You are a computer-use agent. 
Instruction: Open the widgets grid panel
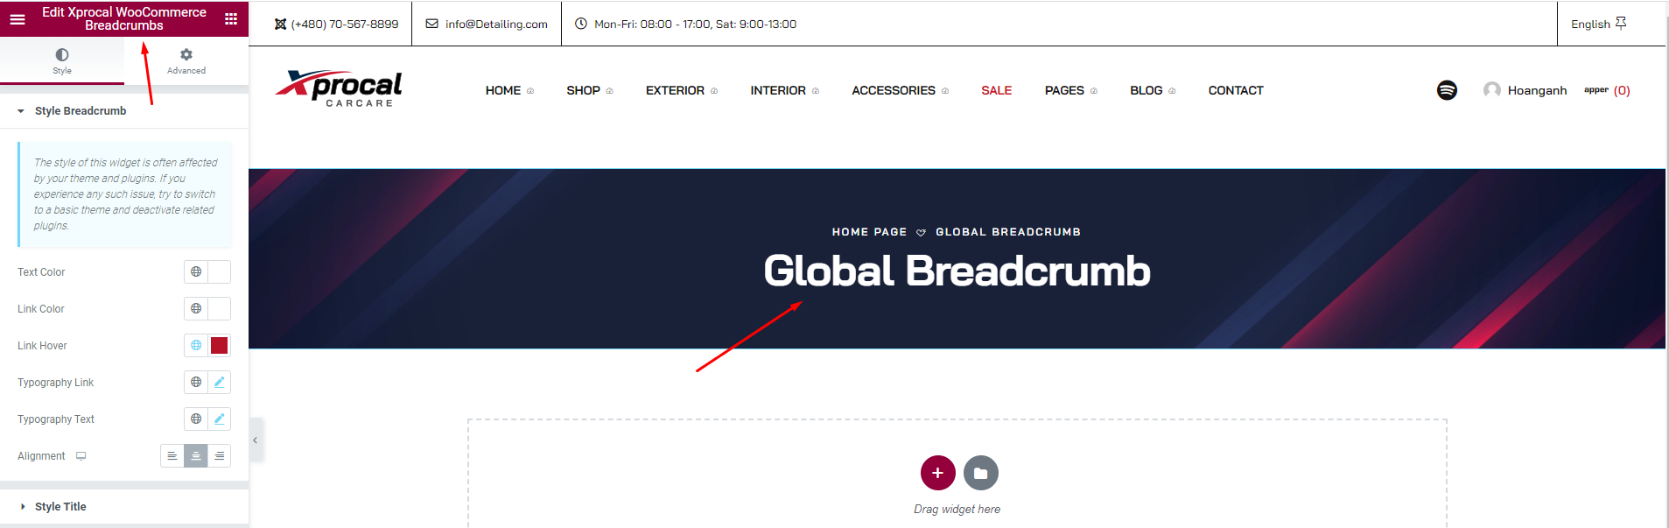[x=231, y=18]
